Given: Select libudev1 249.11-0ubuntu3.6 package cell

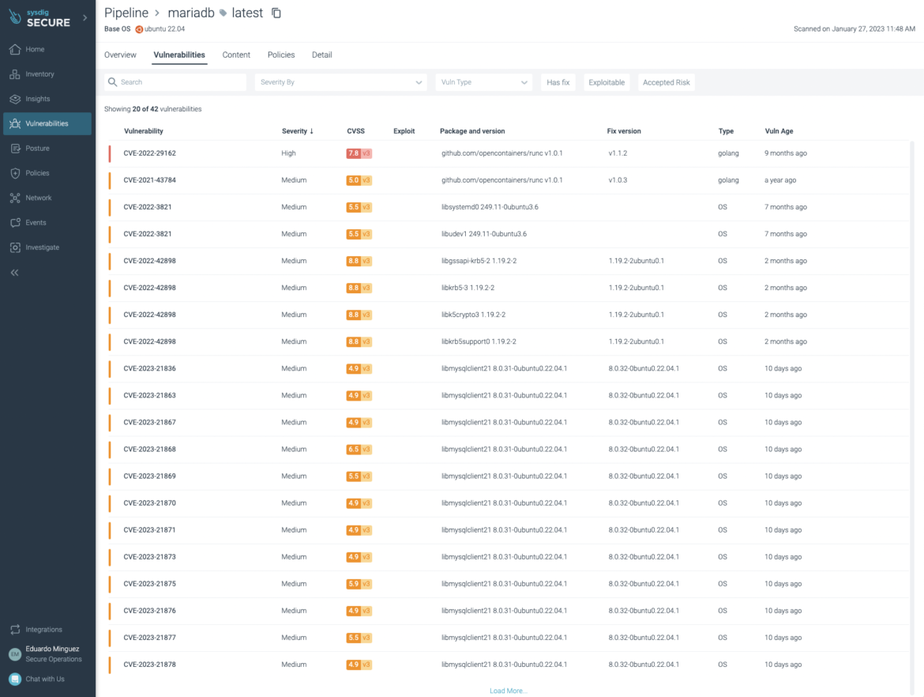Looking at the screenshot, I should pos(484,234).
